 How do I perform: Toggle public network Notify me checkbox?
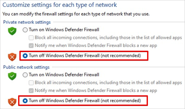pyautogui.click(x=31, y=90)
